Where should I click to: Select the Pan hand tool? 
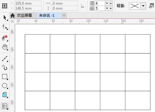(x=5, y=47)
